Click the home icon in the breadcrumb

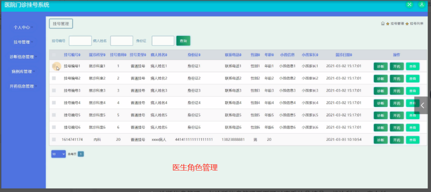[x=383, y=24]
